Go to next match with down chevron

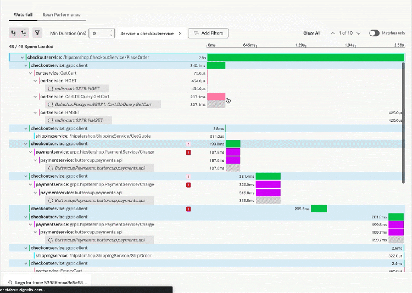[x=358, y=33]
